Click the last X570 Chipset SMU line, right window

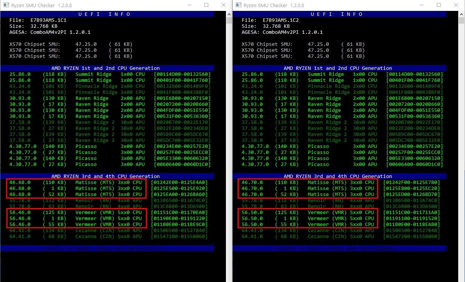(303, 56)
